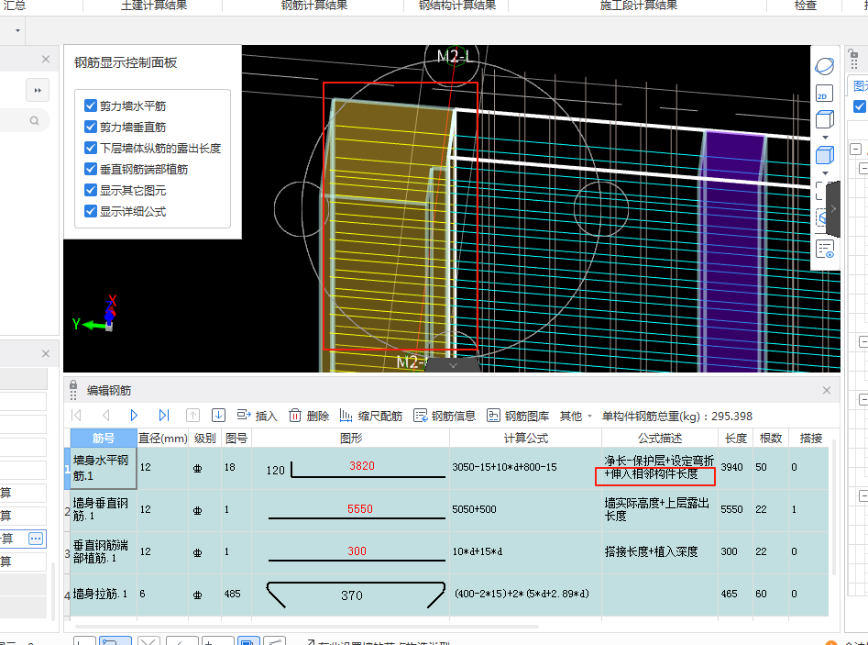Click ellipsis button in left list
Viewport: 868px width, 645px height.
(x=36, y=538)
